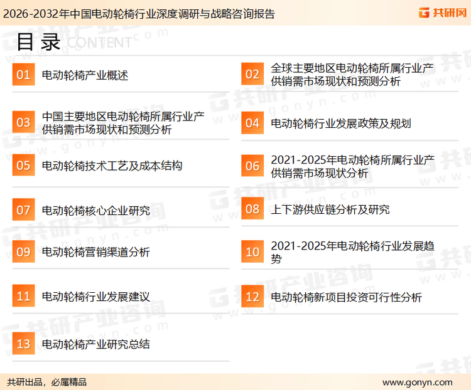Screen dimensions: 471x390
Task: Open chapter 电动轮椅行业发展政策及规划
Action: click(340, 123)
